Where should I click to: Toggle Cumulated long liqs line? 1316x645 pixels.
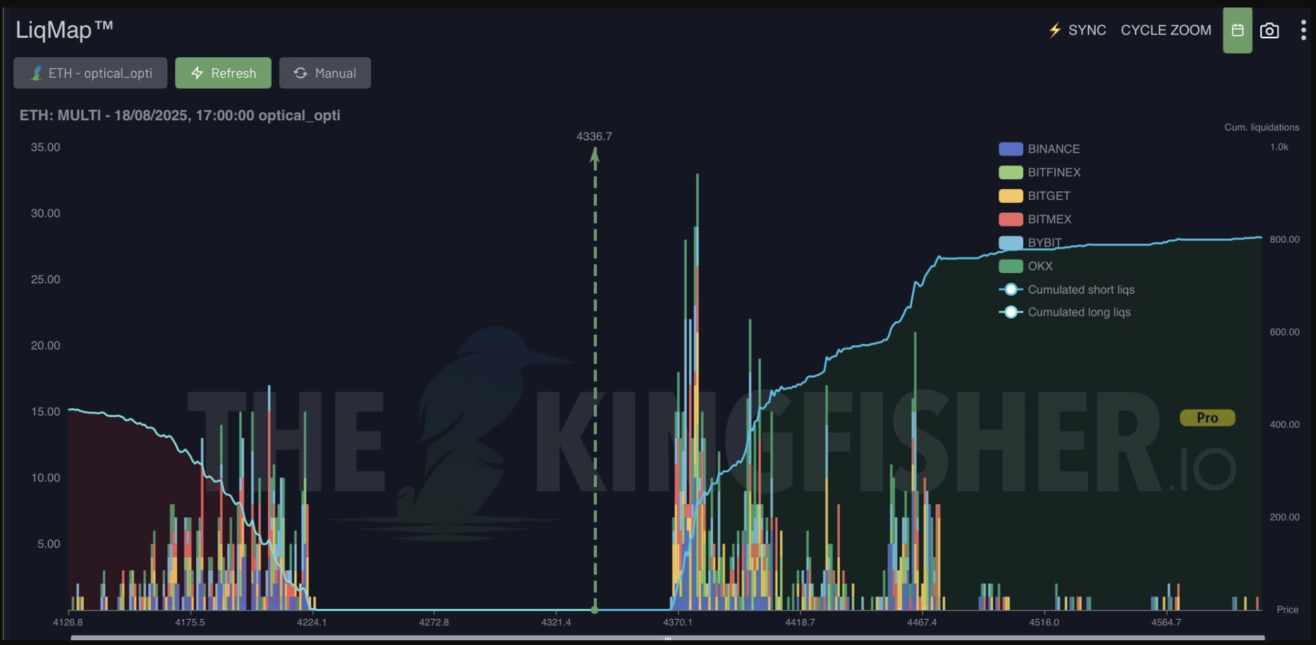click(x=1078, y=312)
